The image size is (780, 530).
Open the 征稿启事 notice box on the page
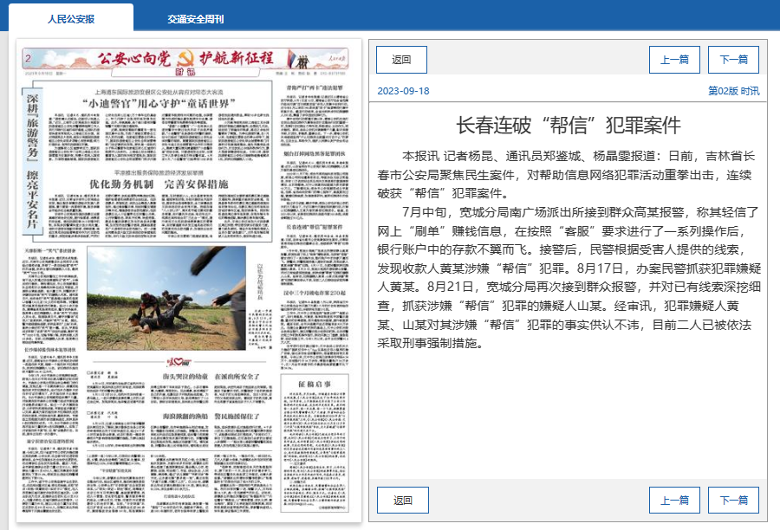[315, 443]
